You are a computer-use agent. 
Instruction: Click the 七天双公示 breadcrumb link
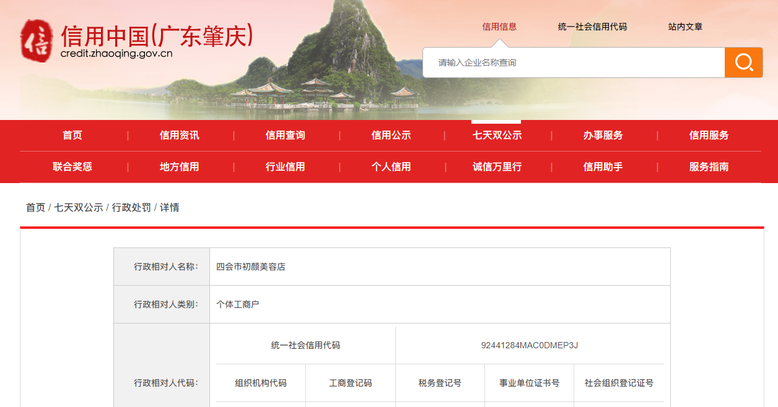[79, 208]
